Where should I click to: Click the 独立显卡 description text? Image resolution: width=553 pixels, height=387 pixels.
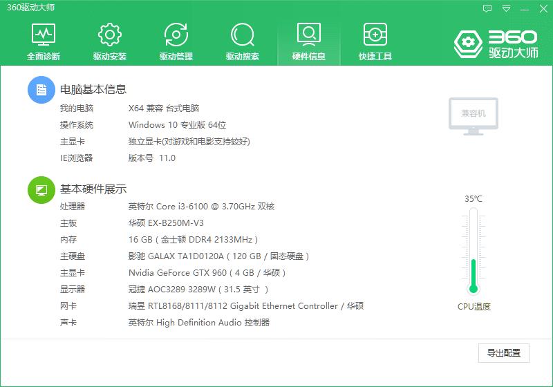pos(189,142)
